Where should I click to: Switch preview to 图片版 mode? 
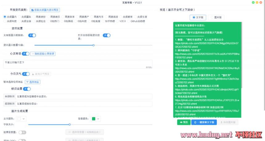coord(216,17)
